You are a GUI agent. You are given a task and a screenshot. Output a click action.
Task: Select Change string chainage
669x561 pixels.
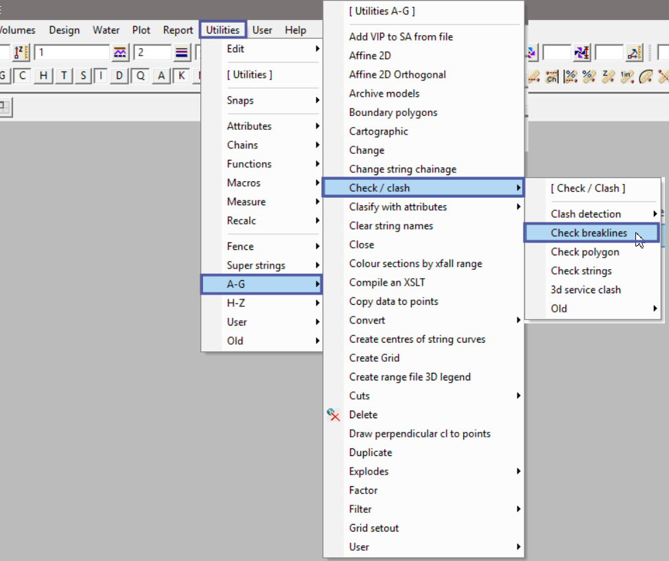pyautogui.click(x=423, y=169)
